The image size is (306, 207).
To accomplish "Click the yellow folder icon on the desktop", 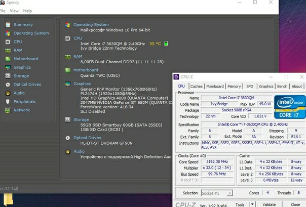I will point(8,199).
